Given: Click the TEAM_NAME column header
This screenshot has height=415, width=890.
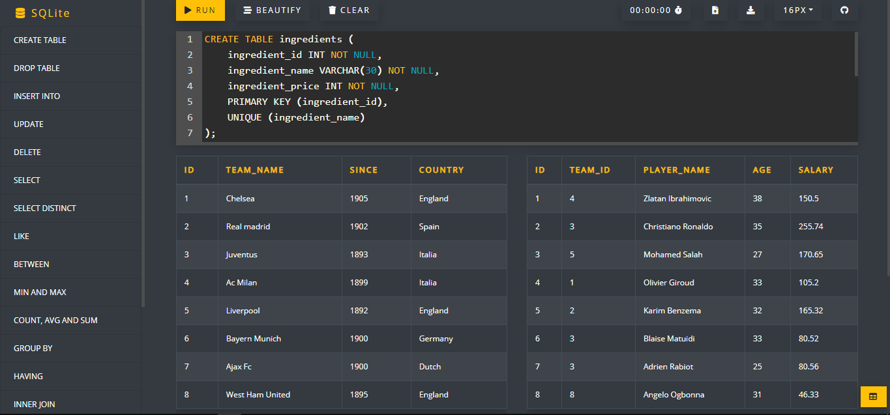Looking at the screenshot, I should [280, 170].
